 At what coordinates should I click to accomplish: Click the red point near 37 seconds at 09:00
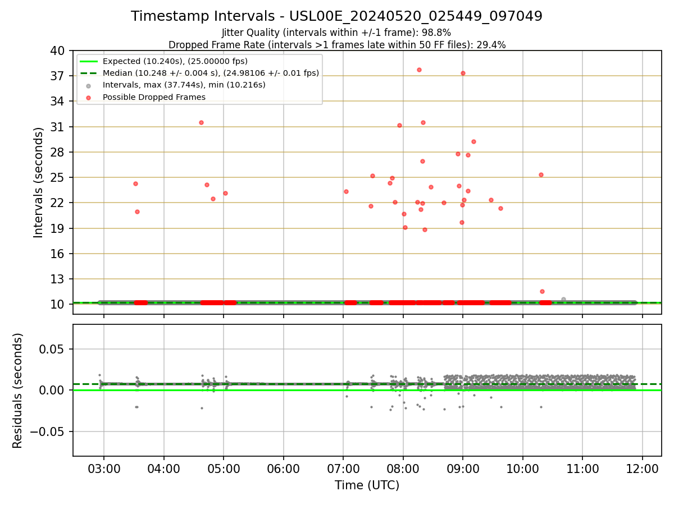click(x=463, y=73)
